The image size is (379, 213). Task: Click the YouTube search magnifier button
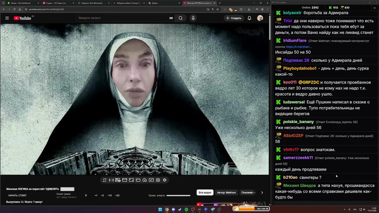pos(181,18)
